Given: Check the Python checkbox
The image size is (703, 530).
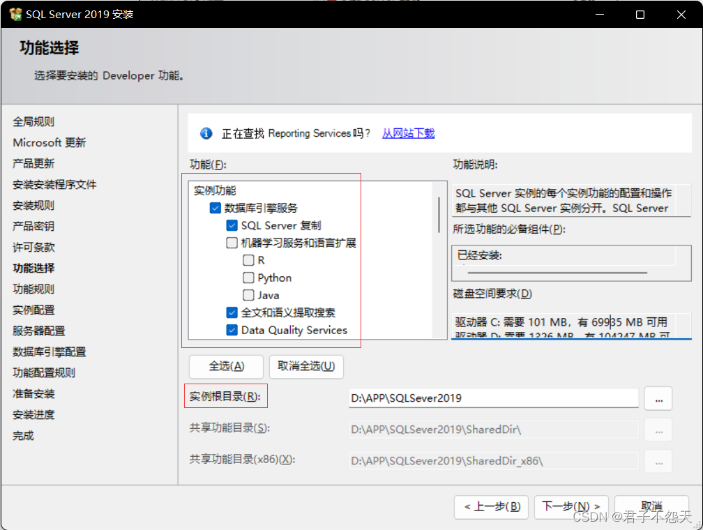Looking at the screenshot, I should point(248,278).
